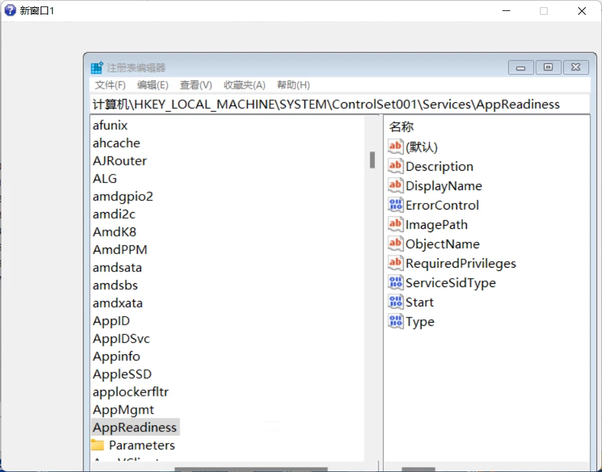Minimize the 新窗口1 outer window
The height and width of the screenshot is (472, 602).
click(x=506, y=11)
